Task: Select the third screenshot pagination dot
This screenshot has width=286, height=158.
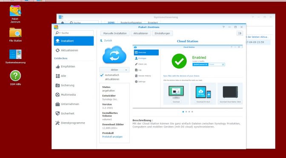Action: point(189,112)
